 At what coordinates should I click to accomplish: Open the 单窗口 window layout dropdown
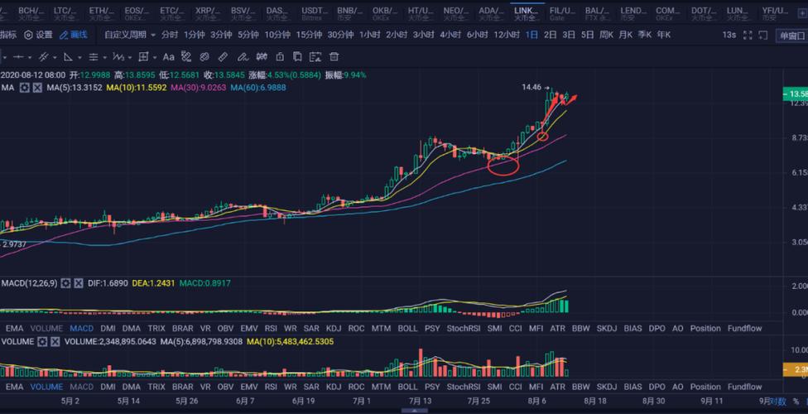pyautogui.click(x=790, y=36)
